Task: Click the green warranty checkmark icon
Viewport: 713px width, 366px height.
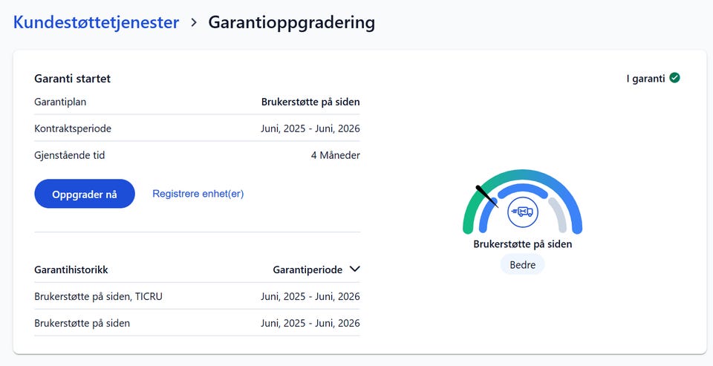Action: [675, 78]
